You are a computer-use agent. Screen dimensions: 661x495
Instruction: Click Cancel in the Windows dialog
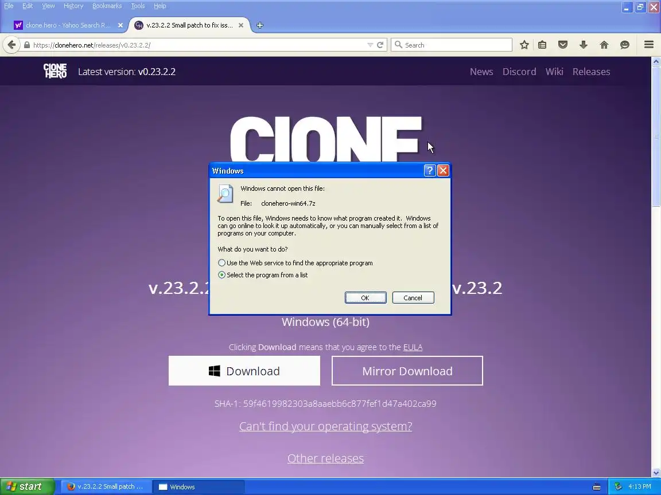click(413, 297)
